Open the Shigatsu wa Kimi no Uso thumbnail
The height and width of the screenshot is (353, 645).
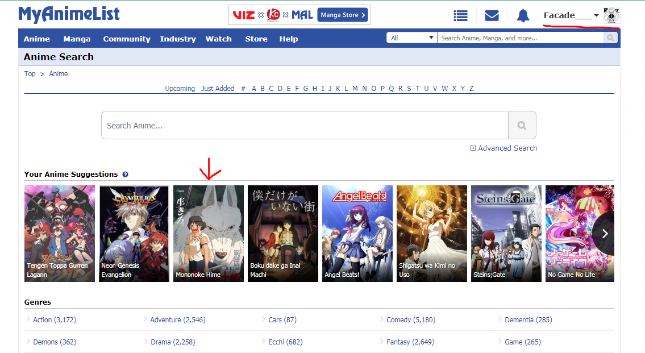point(432,233)
